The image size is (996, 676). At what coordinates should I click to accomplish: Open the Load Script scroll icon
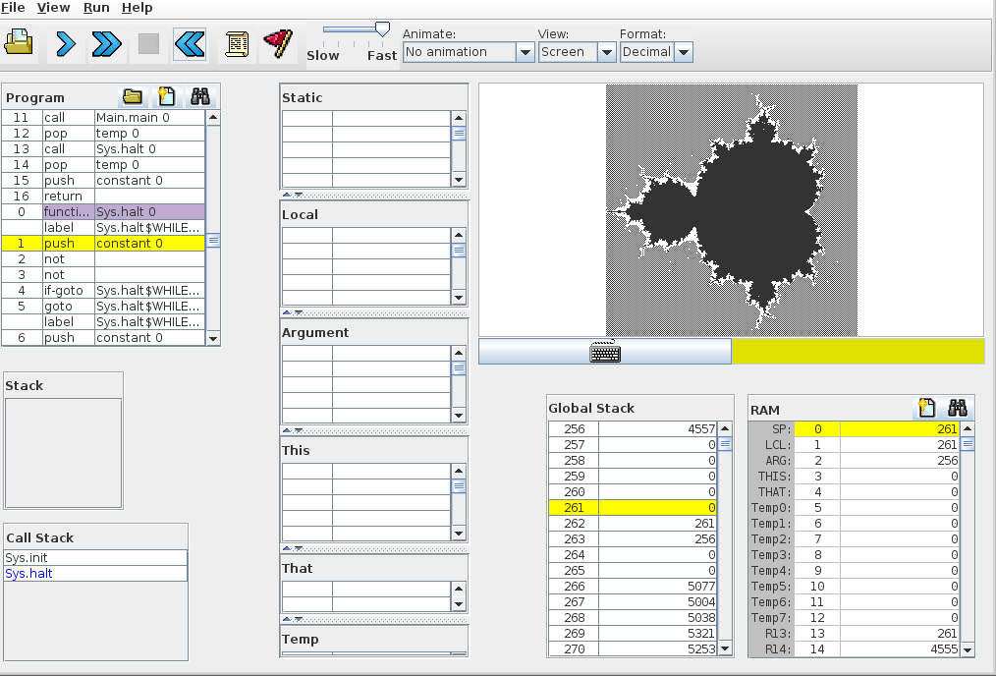(237, 43)
